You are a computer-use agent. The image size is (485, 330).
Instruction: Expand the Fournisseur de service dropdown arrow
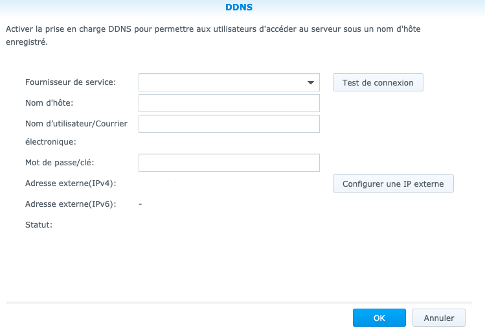click(x=311, y=83)
